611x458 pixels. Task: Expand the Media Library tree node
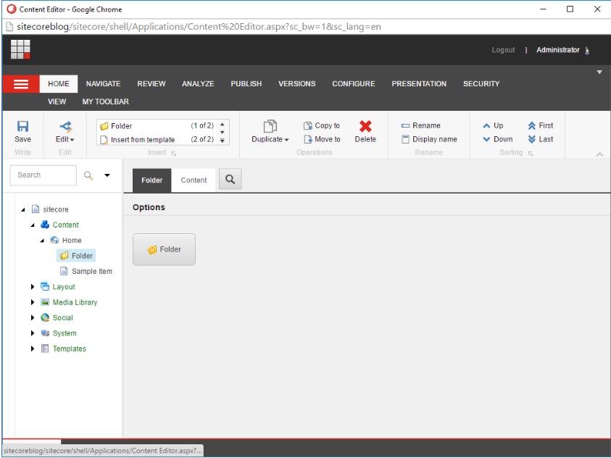(33, 302)
